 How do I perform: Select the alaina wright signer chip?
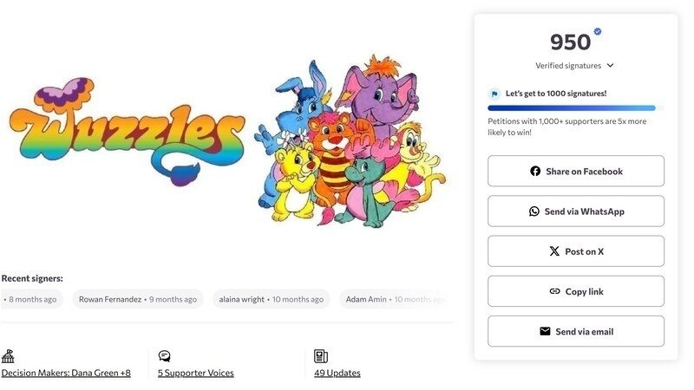pyautogui.click(x=272, y=299)
